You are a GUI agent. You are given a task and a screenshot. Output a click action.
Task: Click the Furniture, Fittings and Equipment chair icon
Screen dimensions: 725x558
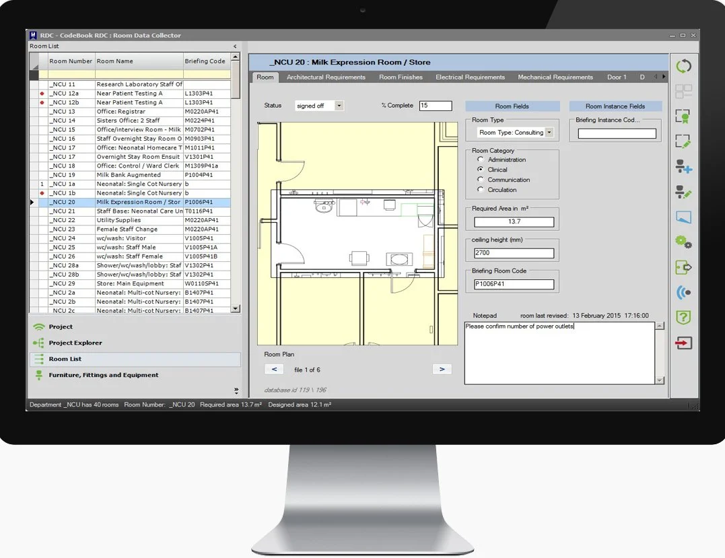(x=39, y=375)
